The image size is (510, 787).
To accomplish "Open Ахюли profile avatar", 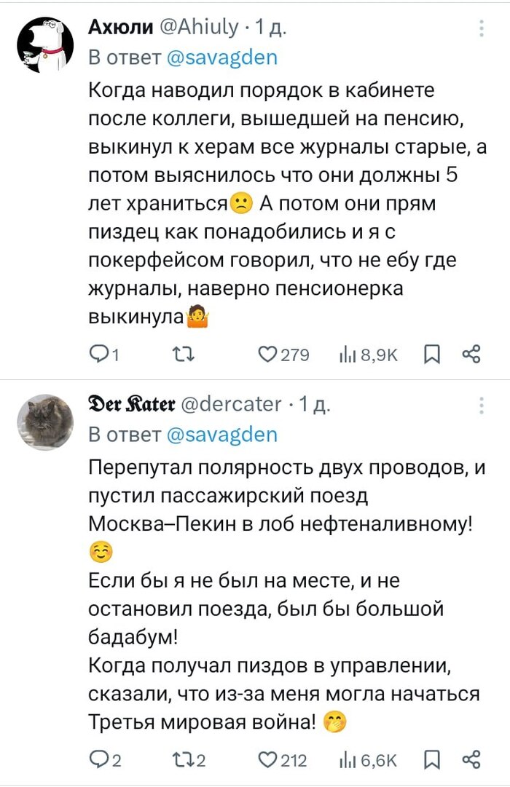I will coord(45,45).
